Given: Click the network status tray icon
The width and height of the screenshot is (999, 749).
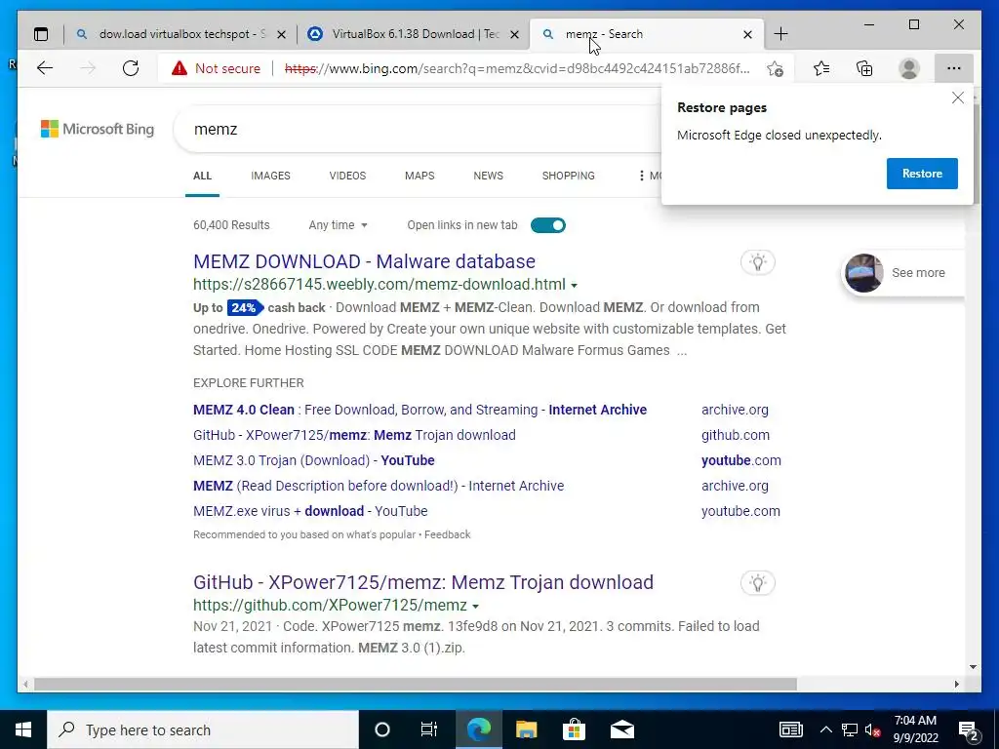Looking at the screenshot, I should [x=850, y=729].
